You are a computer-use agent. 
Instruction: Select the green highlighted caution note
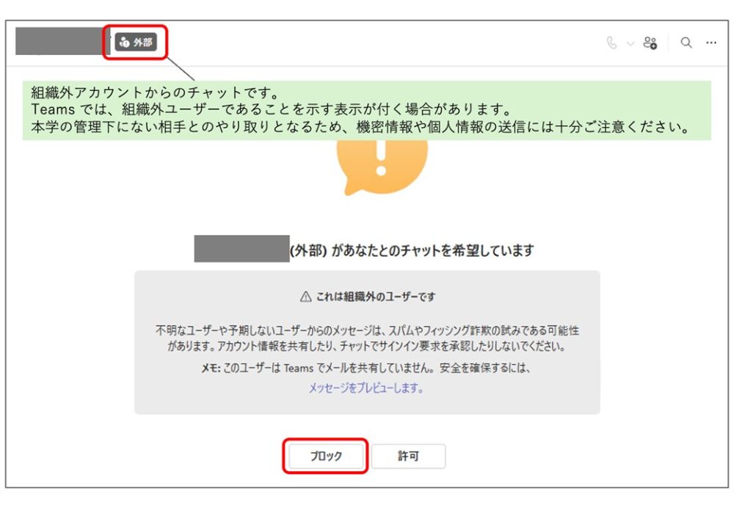[367, 106]
